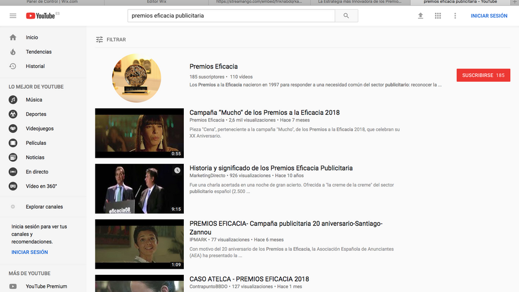Open Campaña "Mucho" video title
Screen dimensions: 519x292
(x=264, y=113)
